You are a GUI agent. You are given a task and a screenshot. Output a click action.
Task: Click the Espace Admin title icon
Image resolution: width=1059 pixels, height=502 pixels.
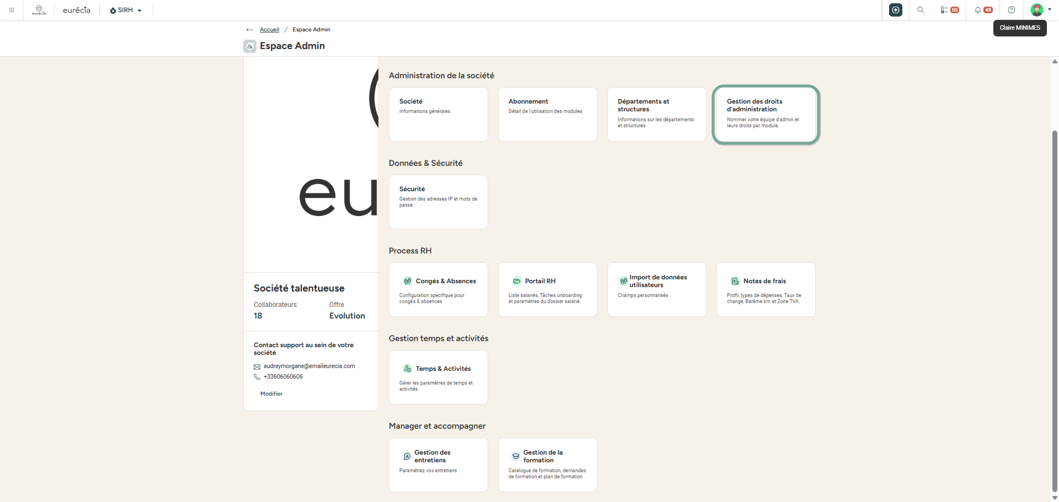250,46
